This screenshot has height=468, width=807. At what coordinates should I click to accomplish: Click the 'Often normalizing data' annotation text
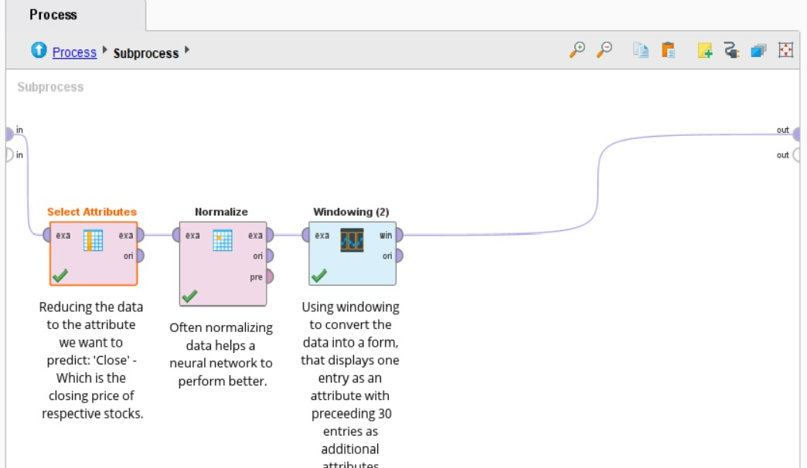[221, 354]
